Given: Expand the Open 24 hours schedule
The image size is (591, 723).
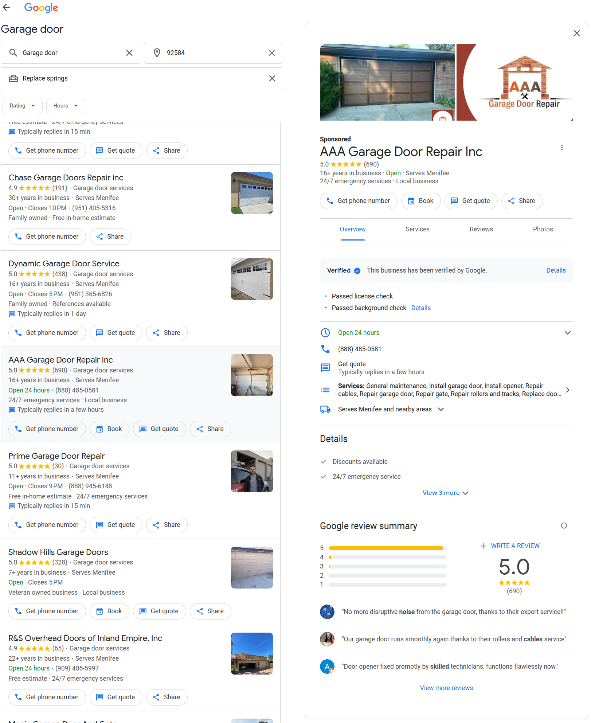Looking at the screenshot, I should pos(567,333).
